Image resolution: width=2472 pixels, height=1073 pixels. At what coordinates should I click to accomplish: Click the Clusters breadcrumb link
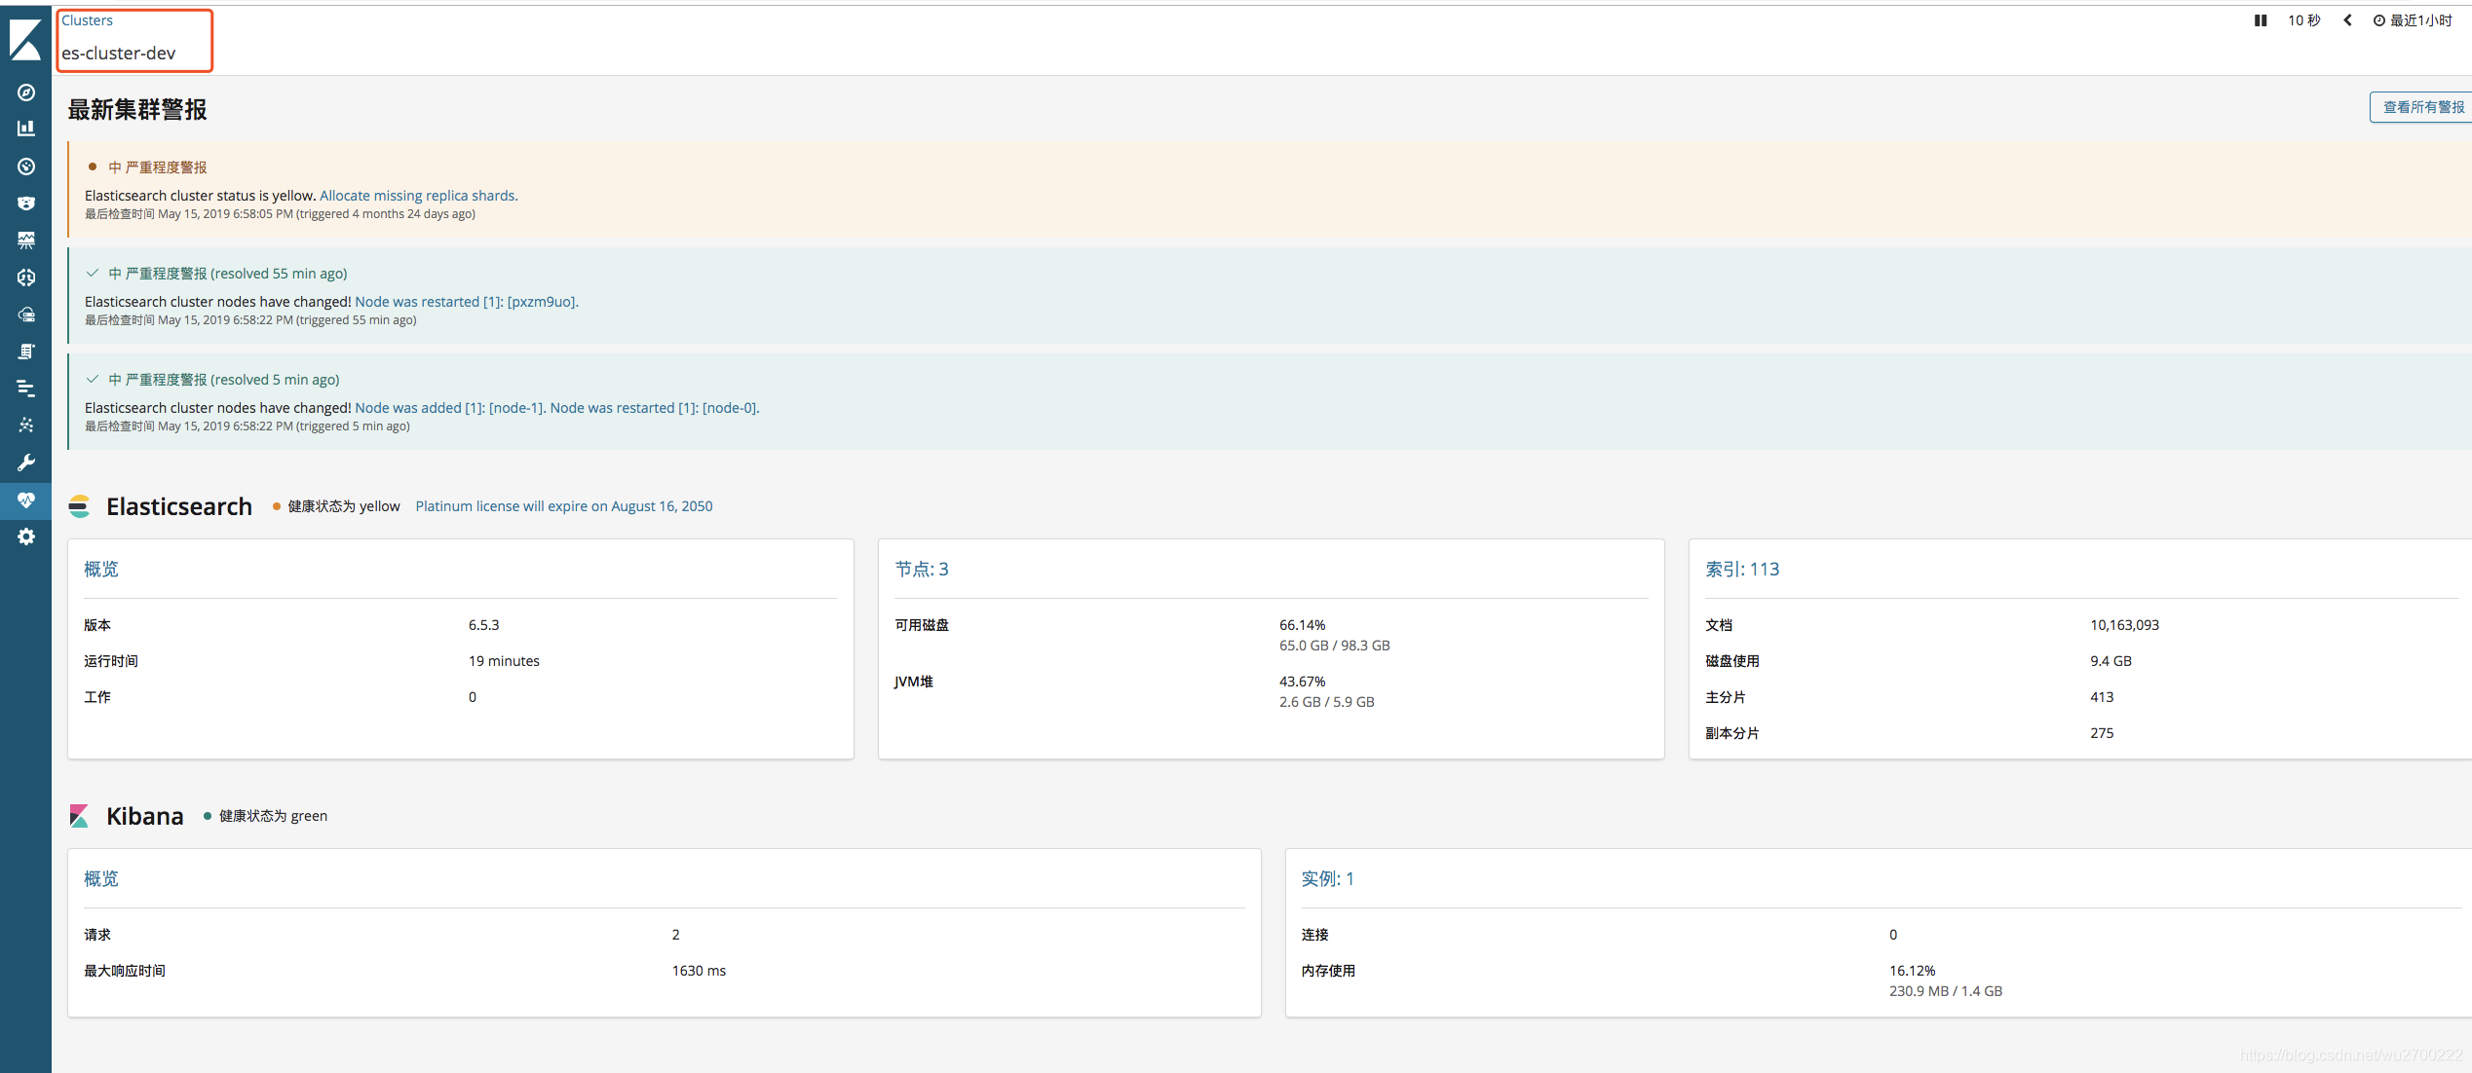point(88,20)
